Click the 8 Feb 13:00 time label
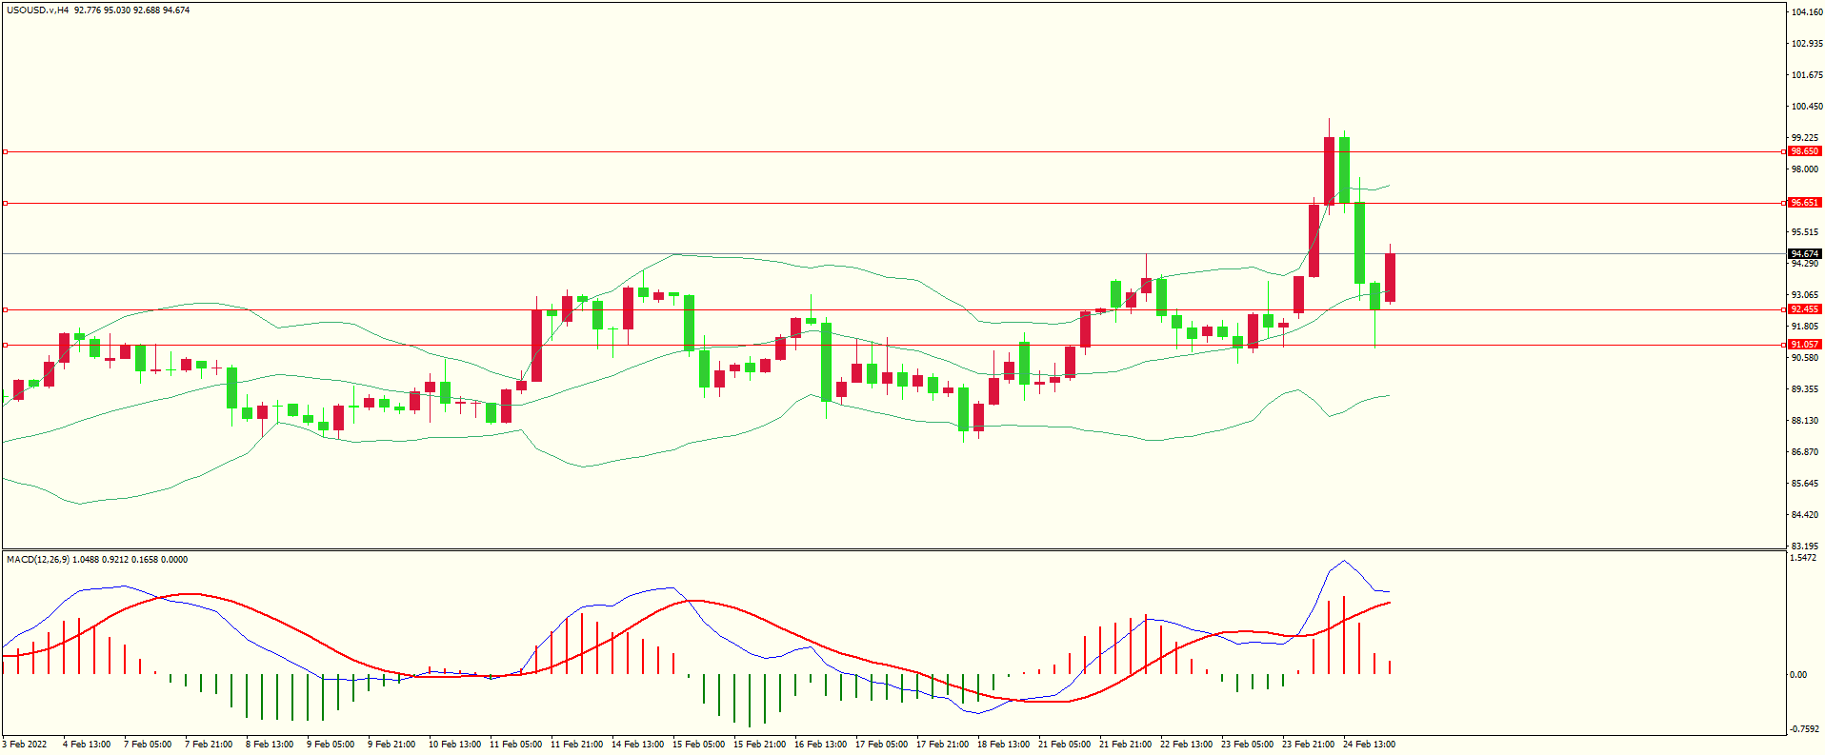The image size is (1825, 755). pyautogui.click(x=270, y=745)
